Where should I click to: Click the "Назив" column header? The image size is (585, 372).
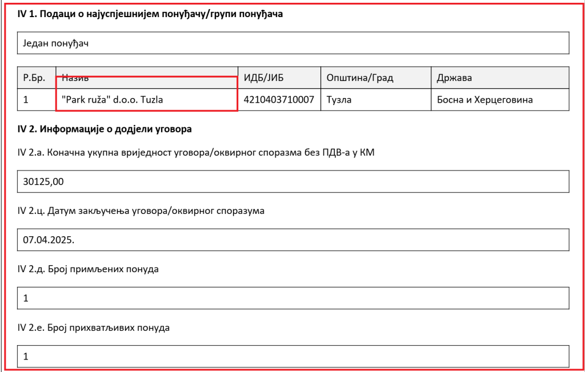[147, 78]
